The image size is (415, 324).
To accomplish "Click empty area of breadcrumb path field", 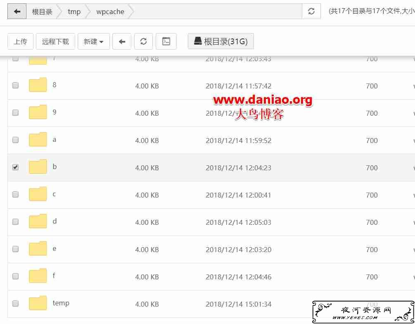I will pyautogui.click(x=217, y=12).
